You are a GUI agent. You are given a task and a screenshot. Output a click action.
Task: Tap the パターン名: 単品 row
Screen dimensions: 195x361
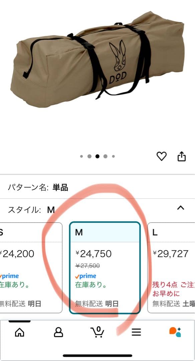97,188
